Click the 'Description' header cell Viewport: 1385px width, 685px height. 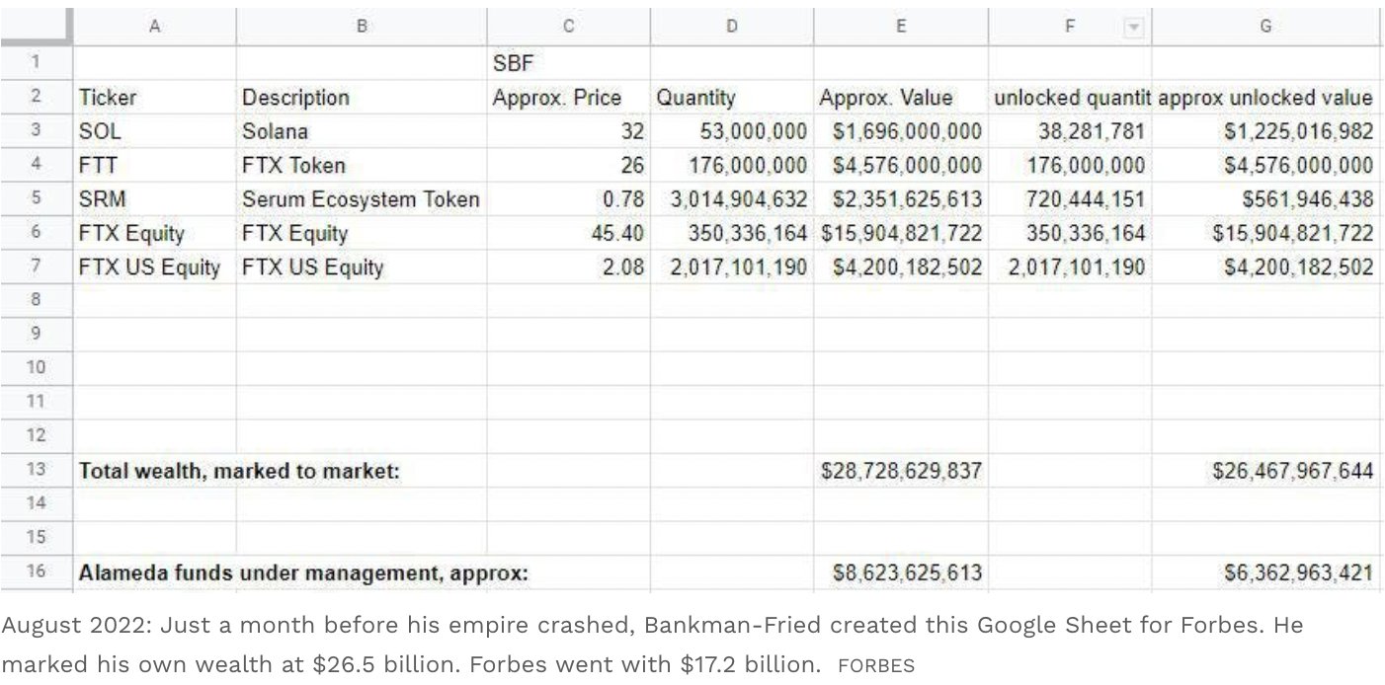(x=362, y=98)
